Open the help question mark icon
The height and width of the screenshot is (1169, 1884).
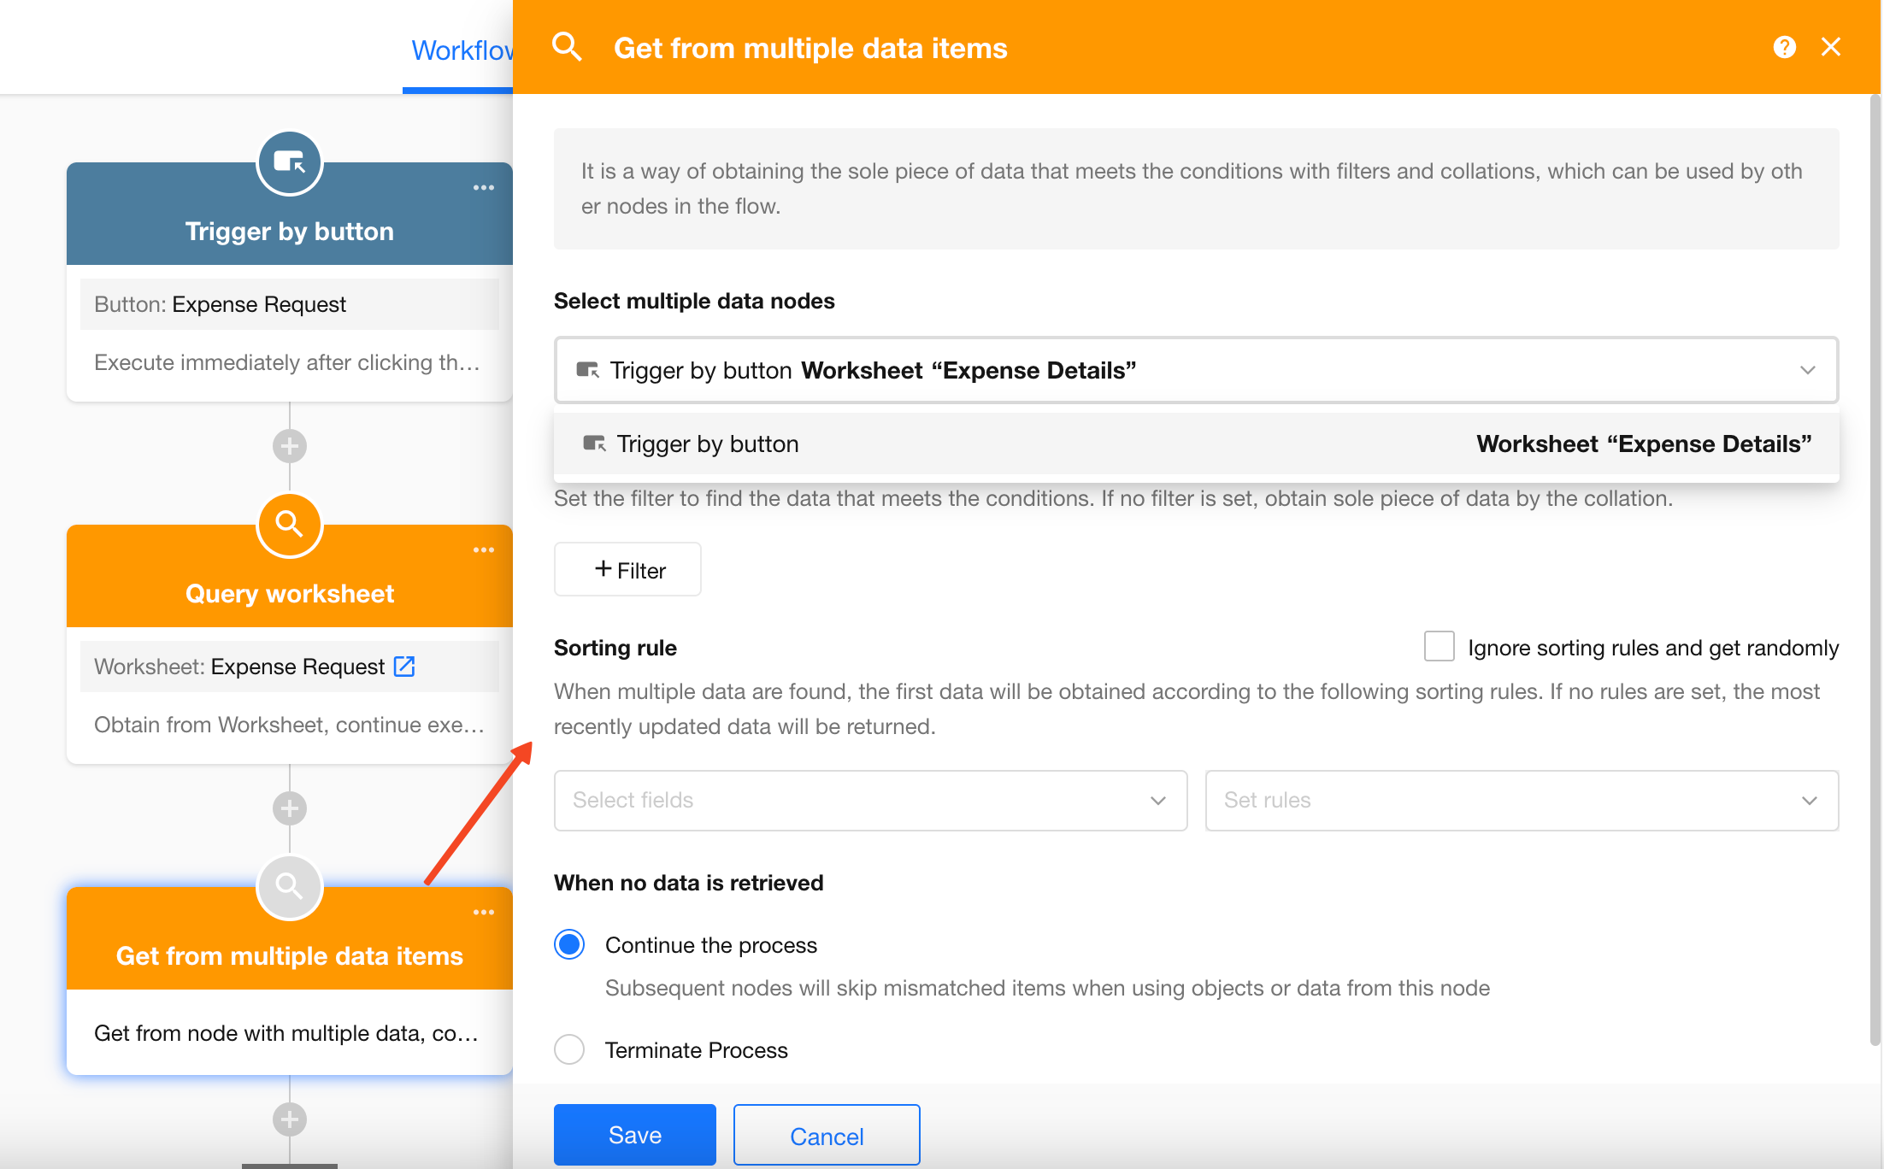point(1784,47)
